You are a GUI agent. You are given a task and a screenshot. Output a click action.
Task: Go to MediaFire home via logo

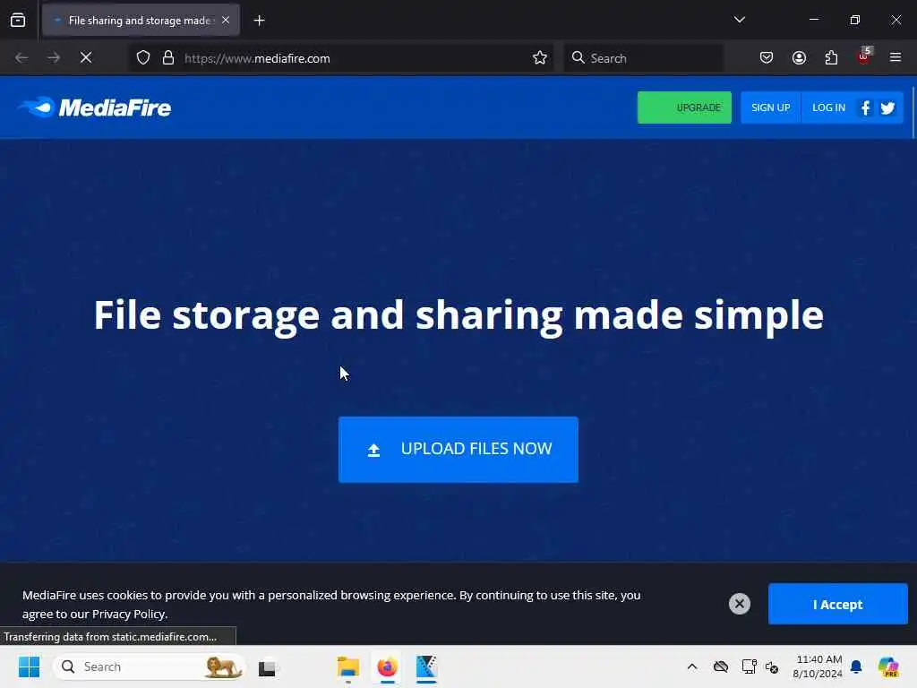tap(95, 107)
